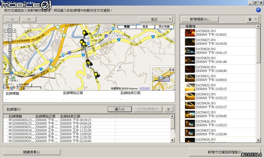The width and height of the screenshot is (264, 158).
Task: Open the 修正 dropdown
Action: 156,19
